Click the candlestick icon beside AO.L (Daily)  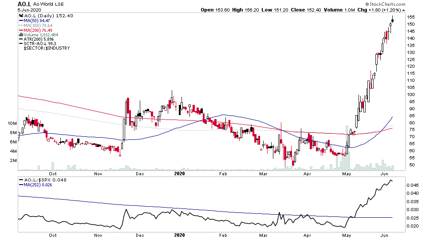[x=21, y=16]
